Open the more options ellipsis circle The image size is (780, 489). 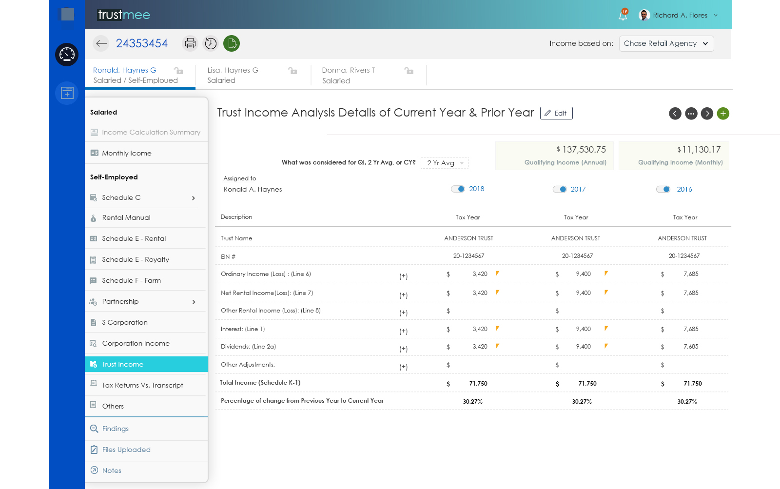(x=691, y=114)
